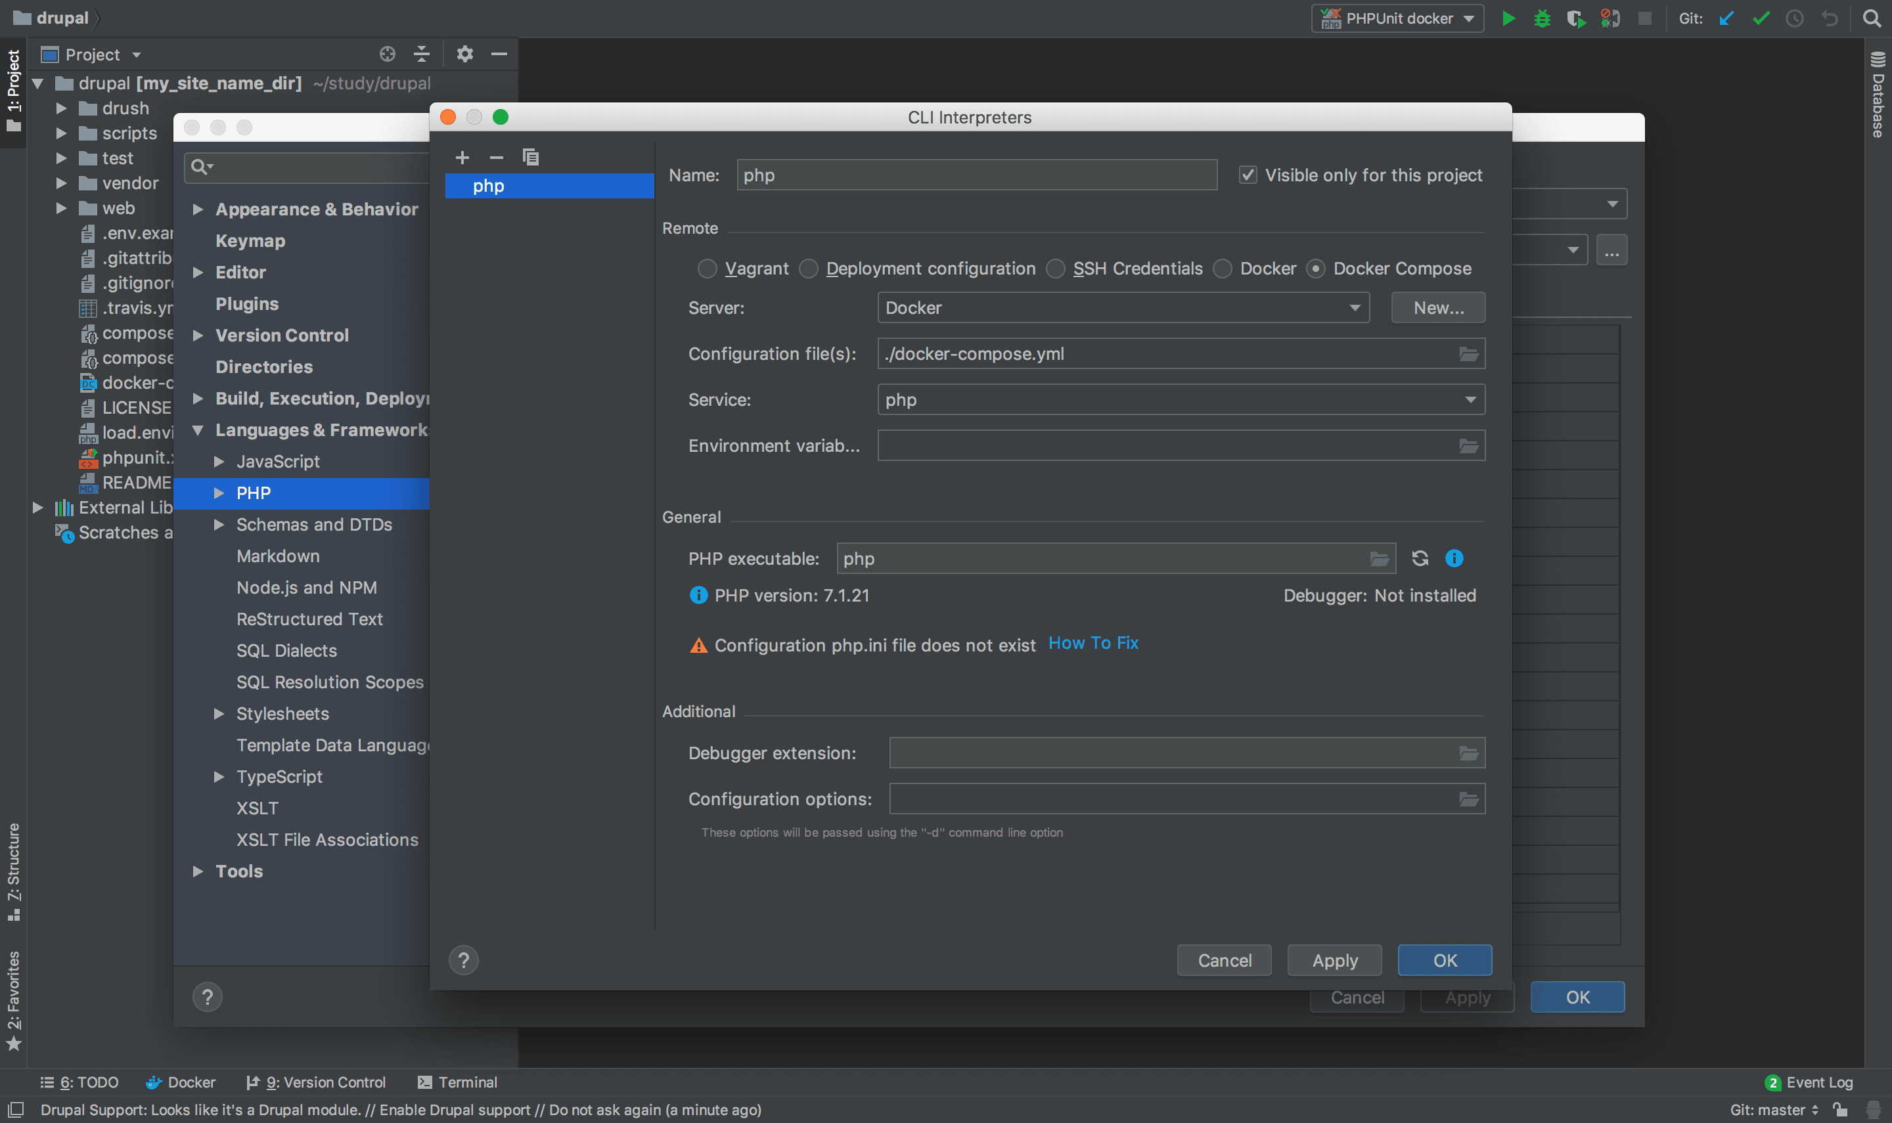The height and width of the screenshot is (1123, 1892).
Task: Focus the interpreter Name field
Action: click(x=976, y=175)
